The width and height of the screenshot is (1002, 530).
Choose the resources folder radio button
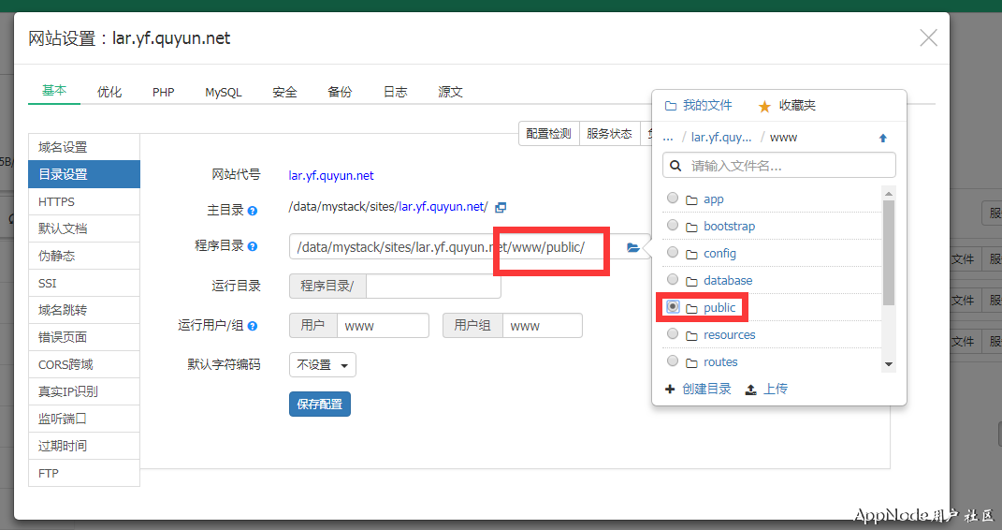[x=673, y=334]
